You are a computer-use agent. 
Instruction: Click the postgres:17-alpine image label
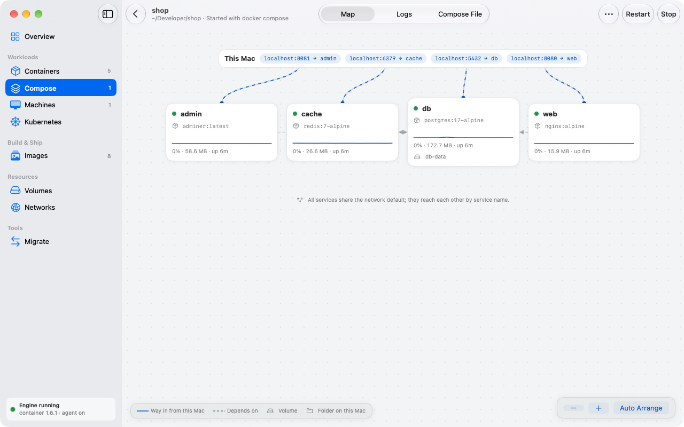tap(454, 121)
